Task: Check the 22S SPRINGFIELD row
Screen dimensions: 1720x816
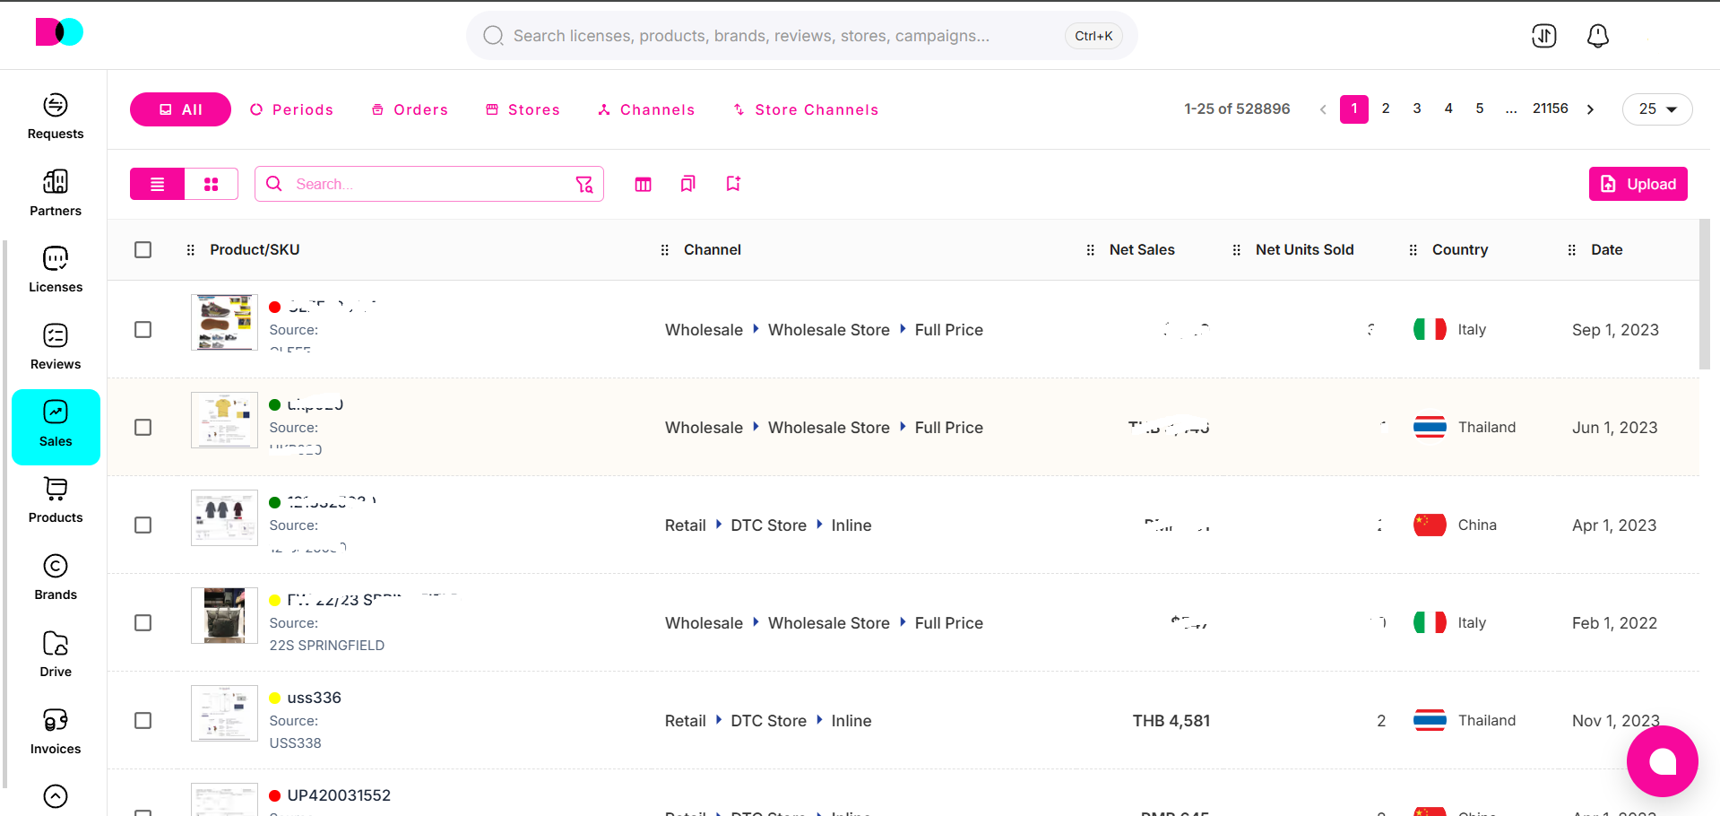Action: tap(143, 623)
